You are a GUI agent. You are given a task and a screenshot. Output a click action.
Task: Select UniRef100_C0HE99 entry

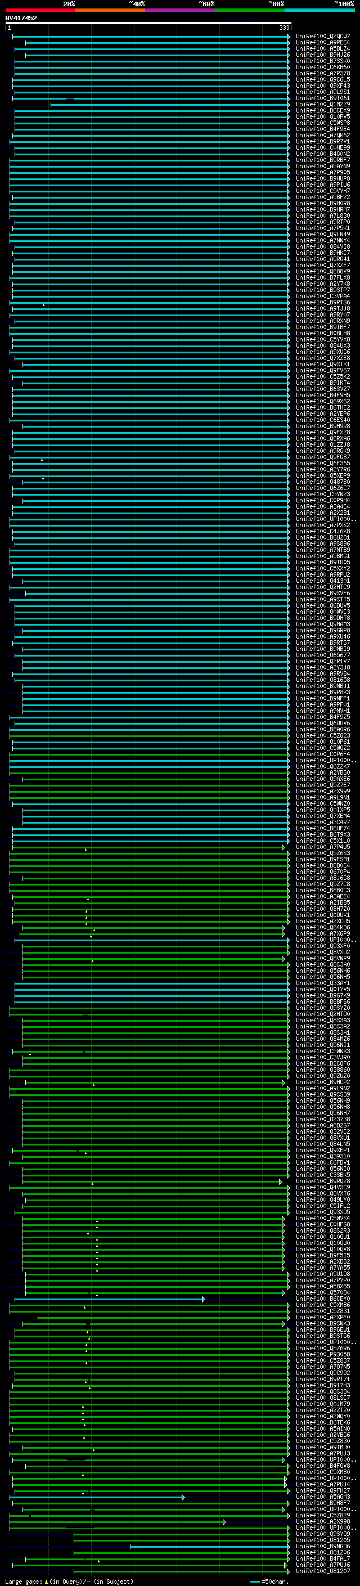(x=323, y=148)
